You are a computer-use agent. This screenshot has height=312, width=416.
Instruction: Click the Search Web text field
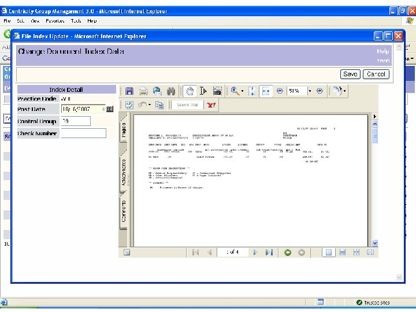coord(187,105)
